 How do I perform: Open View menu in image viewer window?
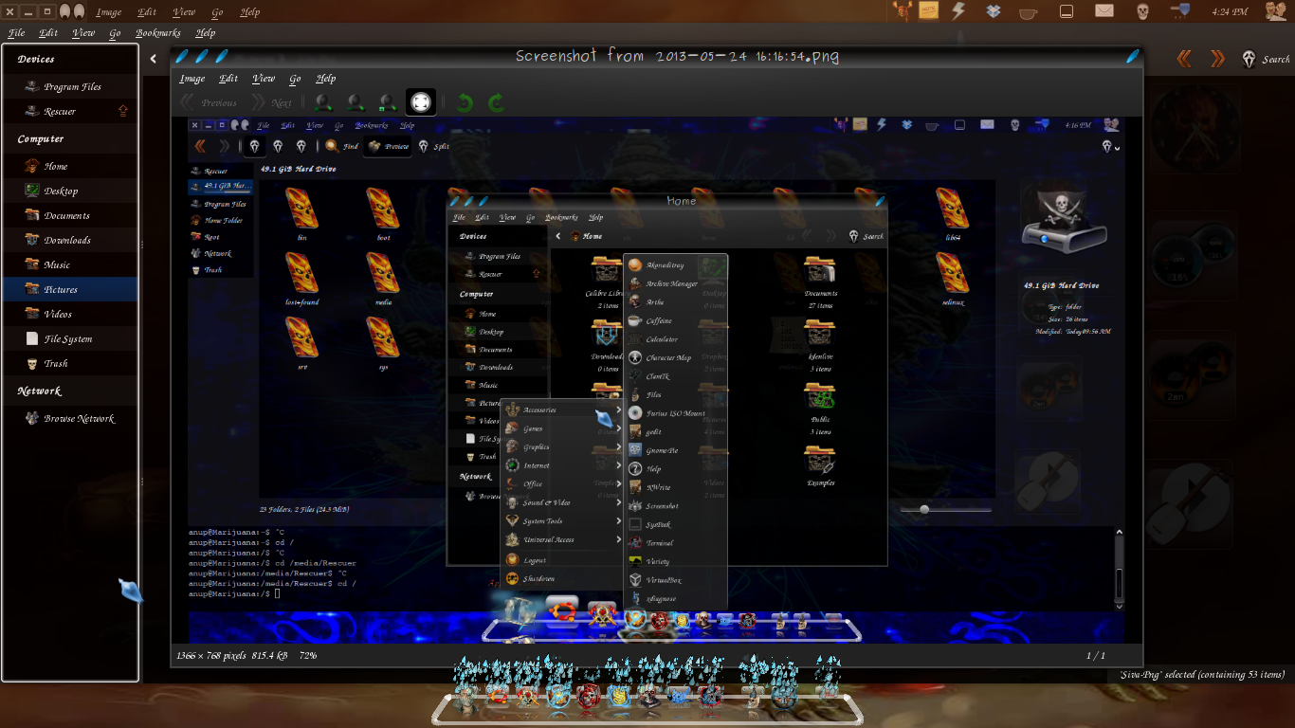point(264,79)
